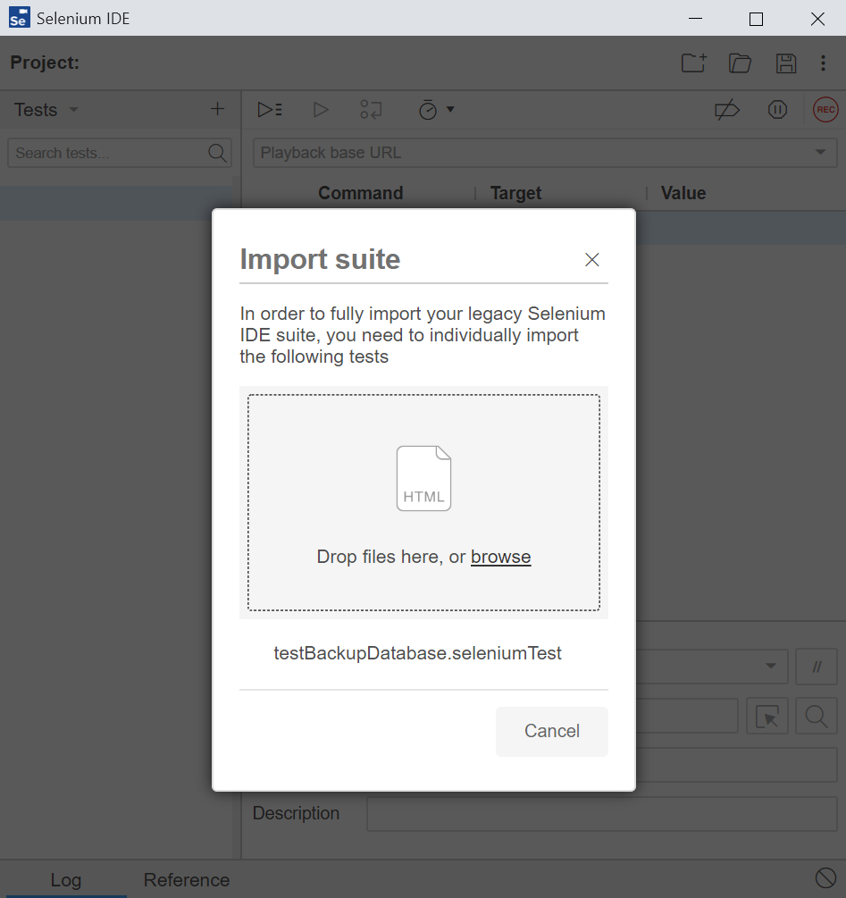Start recording with the REC button
Screen dimensions: 846x898
[825, 109]
